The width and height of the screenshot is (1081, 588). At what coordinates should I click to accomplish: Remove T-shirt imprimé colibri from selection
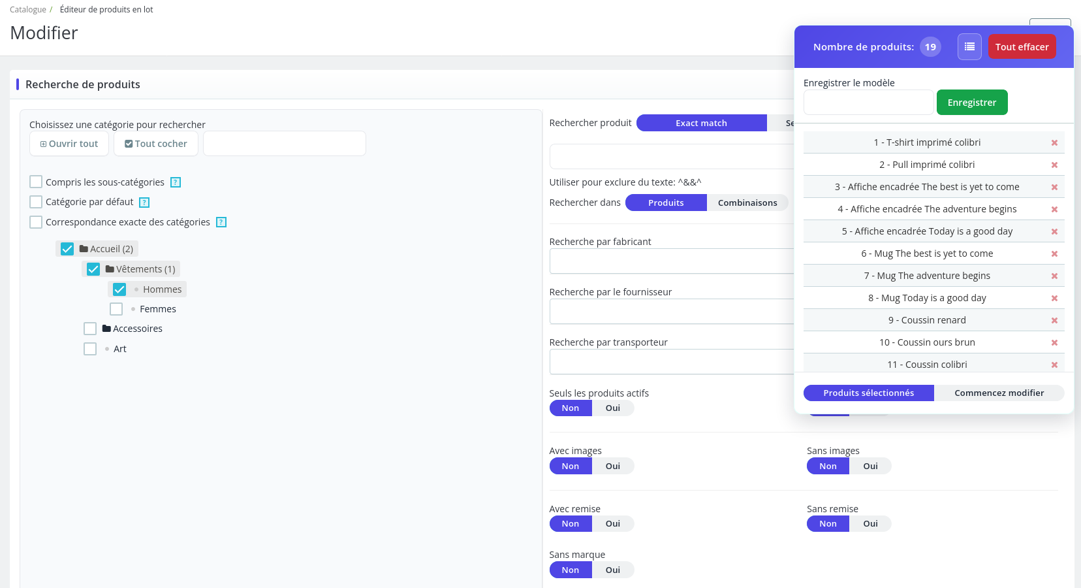(1054, 143)
